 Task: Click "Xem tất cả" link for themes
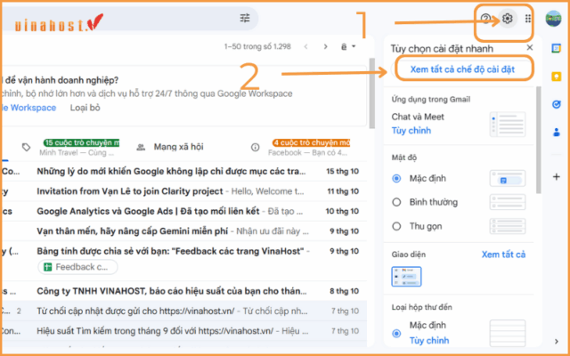click(x=503, y=255)
